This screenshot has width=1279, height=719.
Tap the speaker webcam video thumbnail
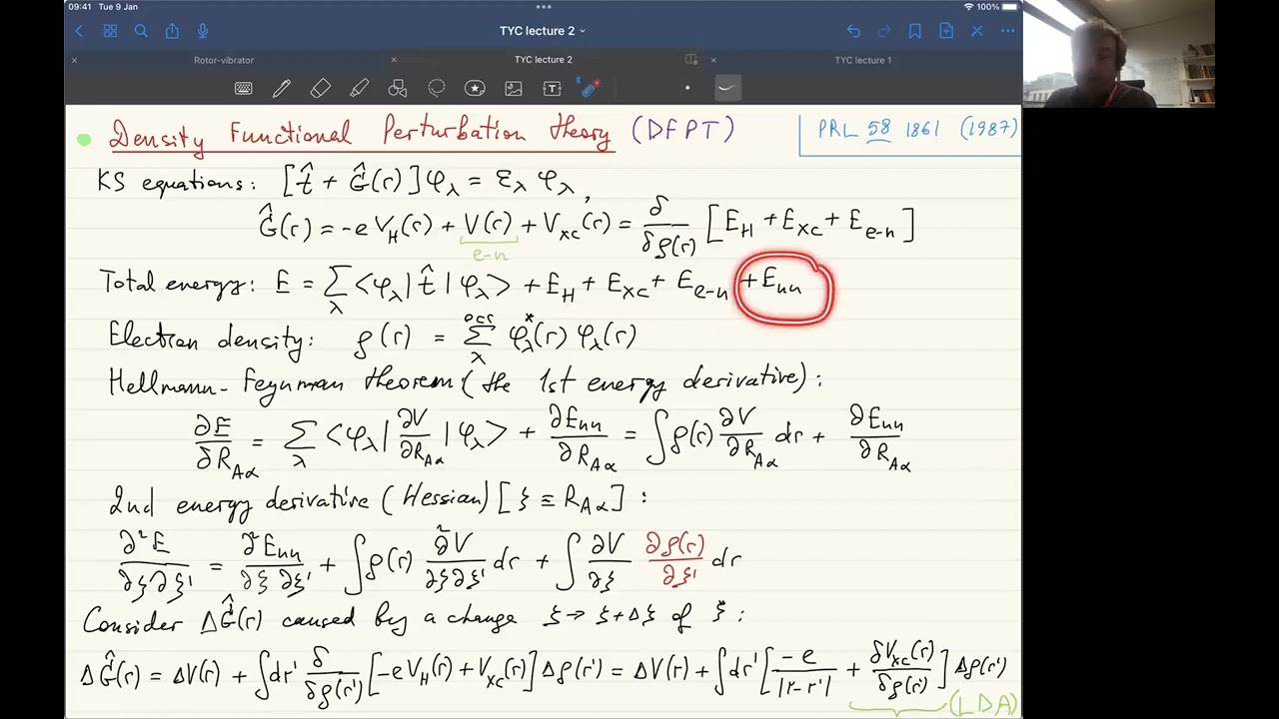pyautogui.click(x=1118, y=53)
